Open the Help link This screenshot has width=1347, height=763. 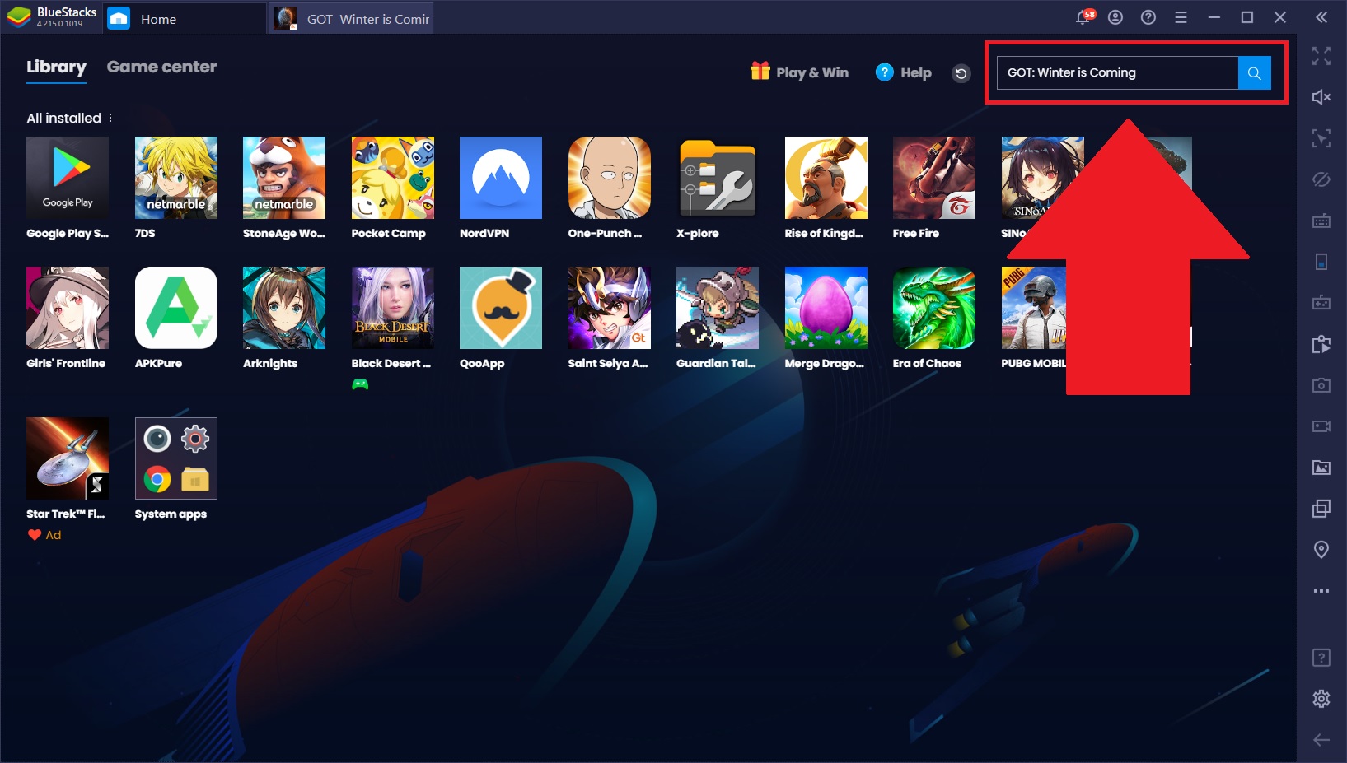tap(904, 72)
